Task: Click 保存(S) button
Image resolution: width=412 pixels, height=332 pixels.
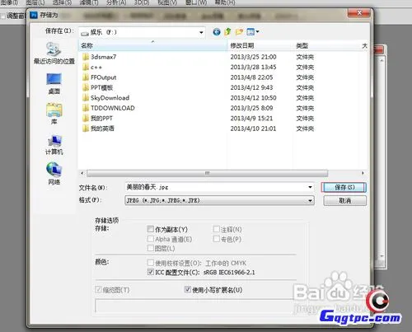Action: coord(344,187)
